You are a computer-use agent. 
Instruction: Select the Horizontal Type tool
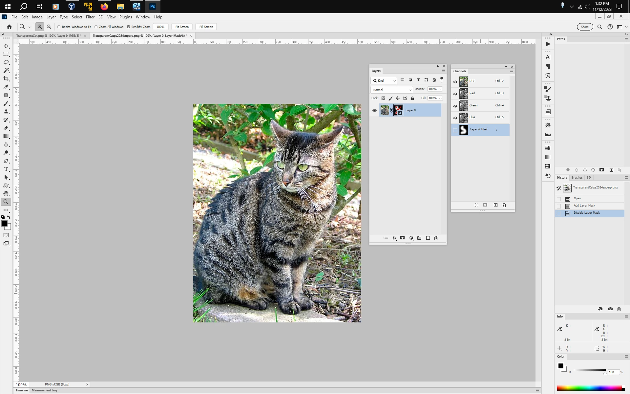pyautogui.click(x=6, y=169)
